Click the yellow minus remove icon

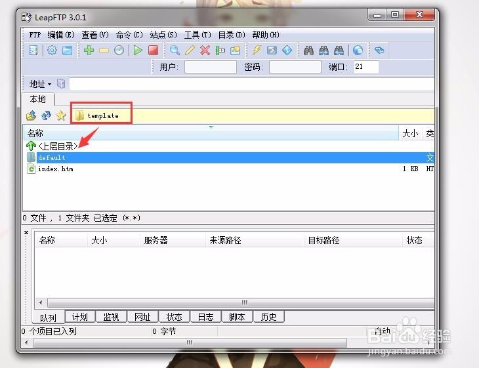click(x=104, y=51)
